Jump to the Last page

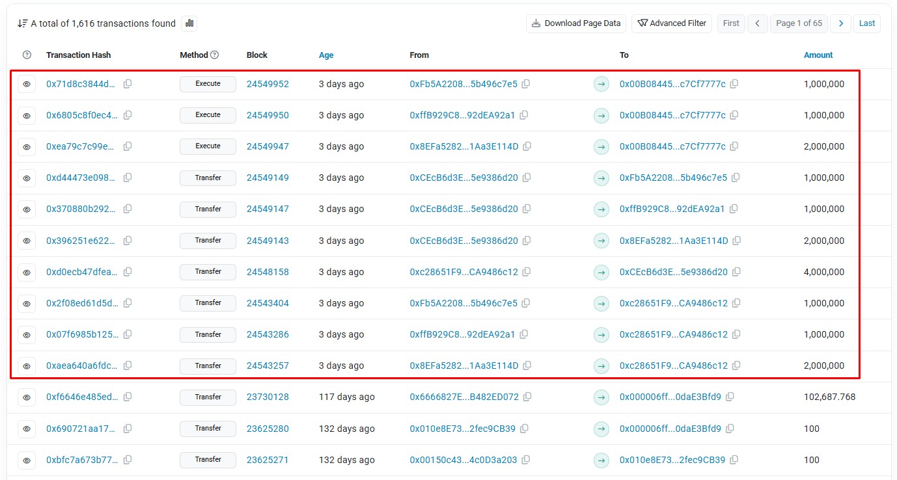pos(867,23)
